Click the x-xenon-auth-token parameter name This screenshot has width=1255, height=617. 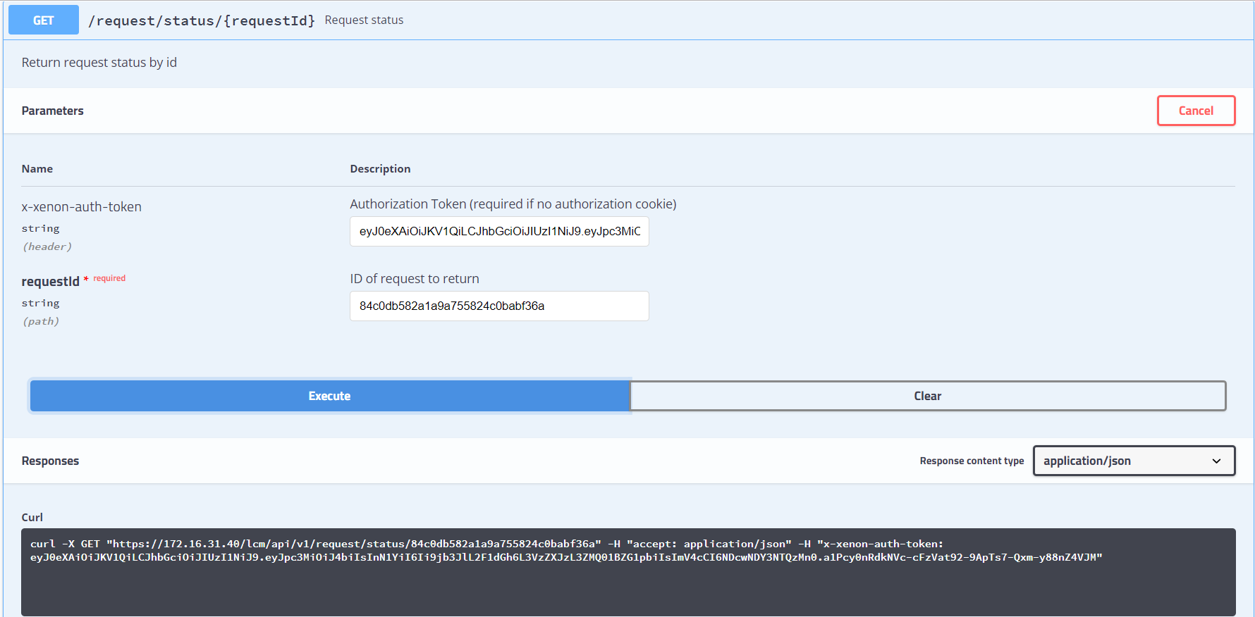tap(82, 207)
